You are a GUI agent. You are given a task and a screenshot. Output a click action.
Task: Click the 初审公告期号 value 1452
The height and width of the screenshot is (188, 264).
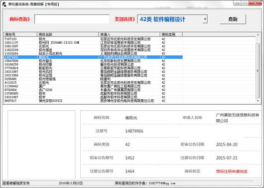[130, 158]
